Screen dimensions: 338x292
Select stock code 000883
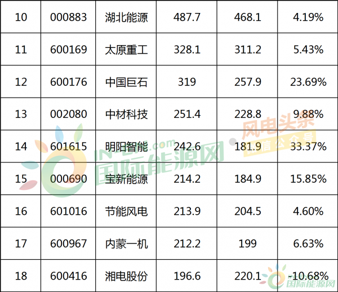pyautogui.click(x=69, y=17)
